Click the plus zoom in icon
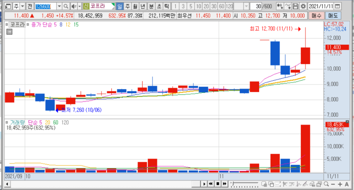This screenshot has width=354, height=190. point(340,185)
